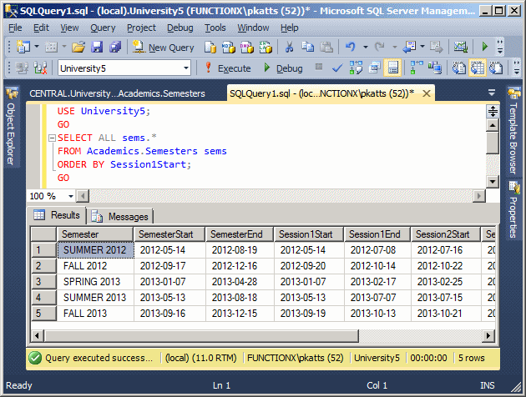Viewport: 526px width, 397px height.
Task: Open the Debug menu
Action: 180,28
